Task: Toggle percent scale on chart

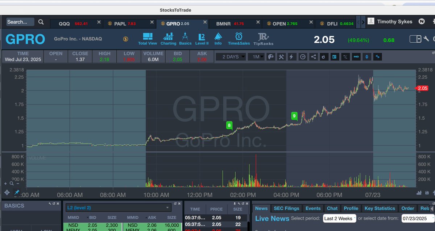Action: [x=345, y=57]
